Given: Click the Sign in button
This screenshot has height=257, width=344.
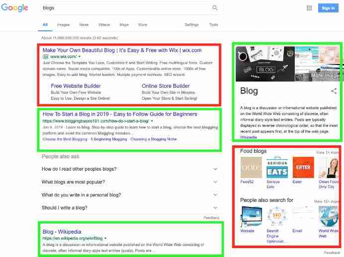Looking at the screenshot, I should pyautogui.click(x=328, y=8).
